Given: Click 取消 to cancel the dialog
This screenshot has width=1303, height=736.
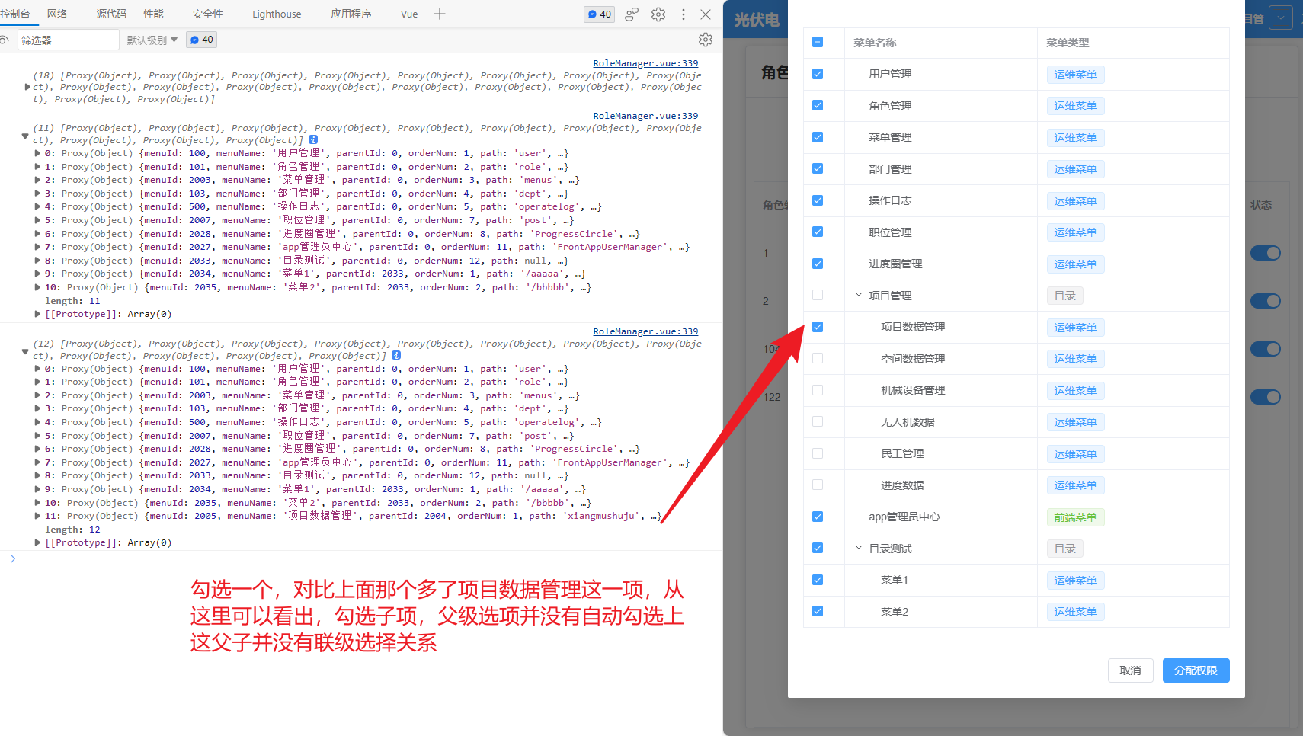Looking at the screenshot, I should tap(1130, 670).
